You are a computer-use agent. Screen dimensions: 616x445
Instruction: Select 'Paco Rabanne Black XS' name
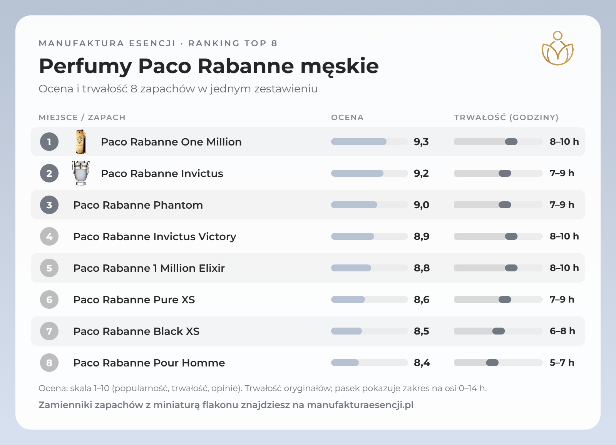pyautogui.click(x=136, y=331)
